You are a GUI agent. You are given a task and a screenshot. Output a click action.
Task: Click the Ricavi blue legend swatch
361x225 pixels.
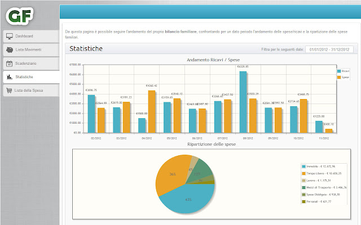coord(339,71)
